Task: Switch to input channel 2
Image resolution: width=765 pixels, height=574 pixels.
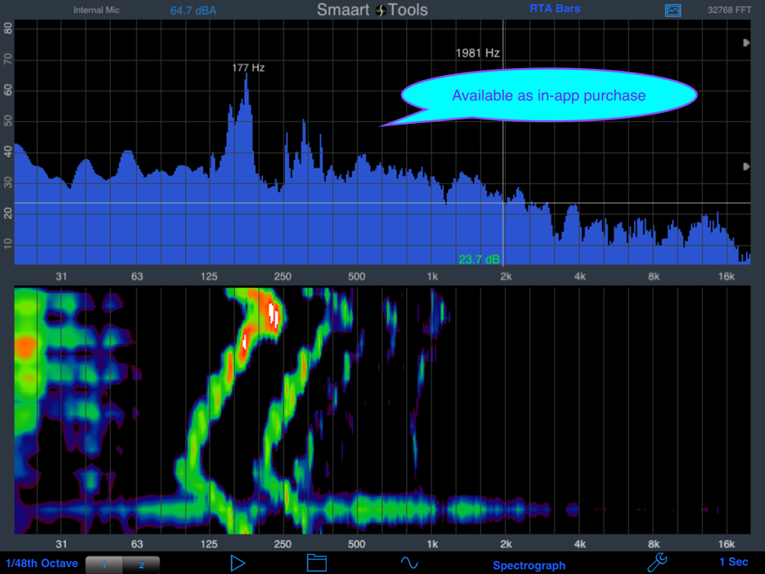Action: pos(141,565)
